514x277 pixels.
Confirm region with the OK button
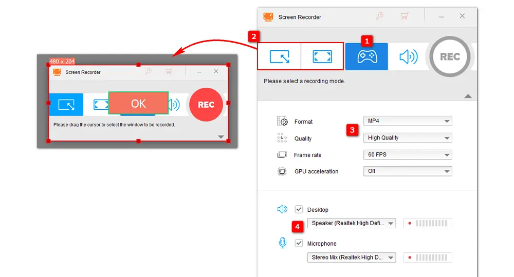pos(138,103)
